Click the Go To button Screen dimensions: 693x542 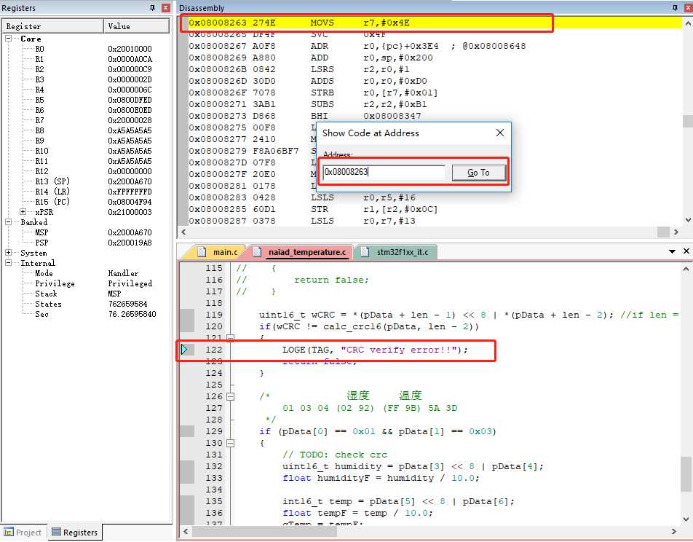[x=479, y=173]
